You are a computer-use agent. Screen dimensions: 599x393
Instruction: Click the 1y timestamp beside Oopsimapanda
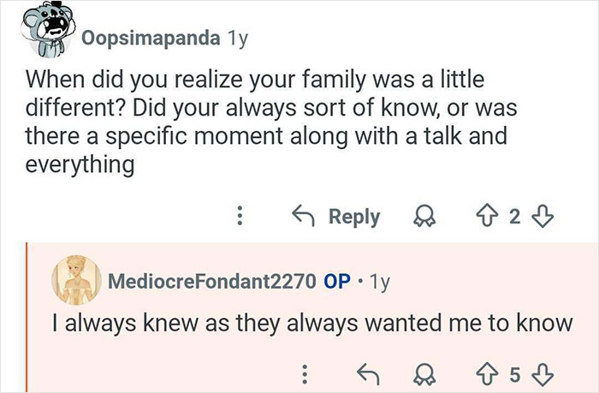(236, 39)
